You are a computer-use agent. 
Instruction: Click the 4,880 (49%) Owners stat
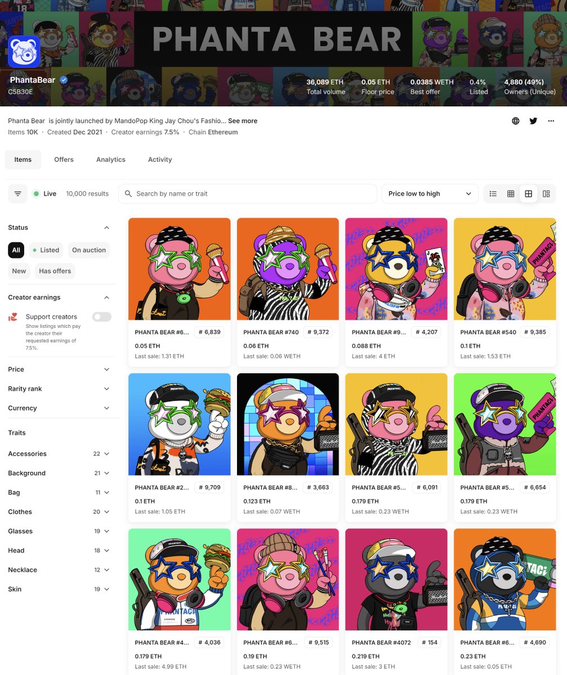[x=530, y=87]
